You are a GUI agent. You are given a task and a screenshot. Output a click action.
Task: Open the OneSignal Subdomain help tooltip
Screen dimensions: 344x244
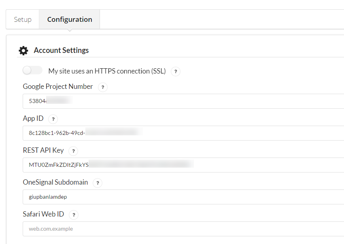click(x=98, y=183)
